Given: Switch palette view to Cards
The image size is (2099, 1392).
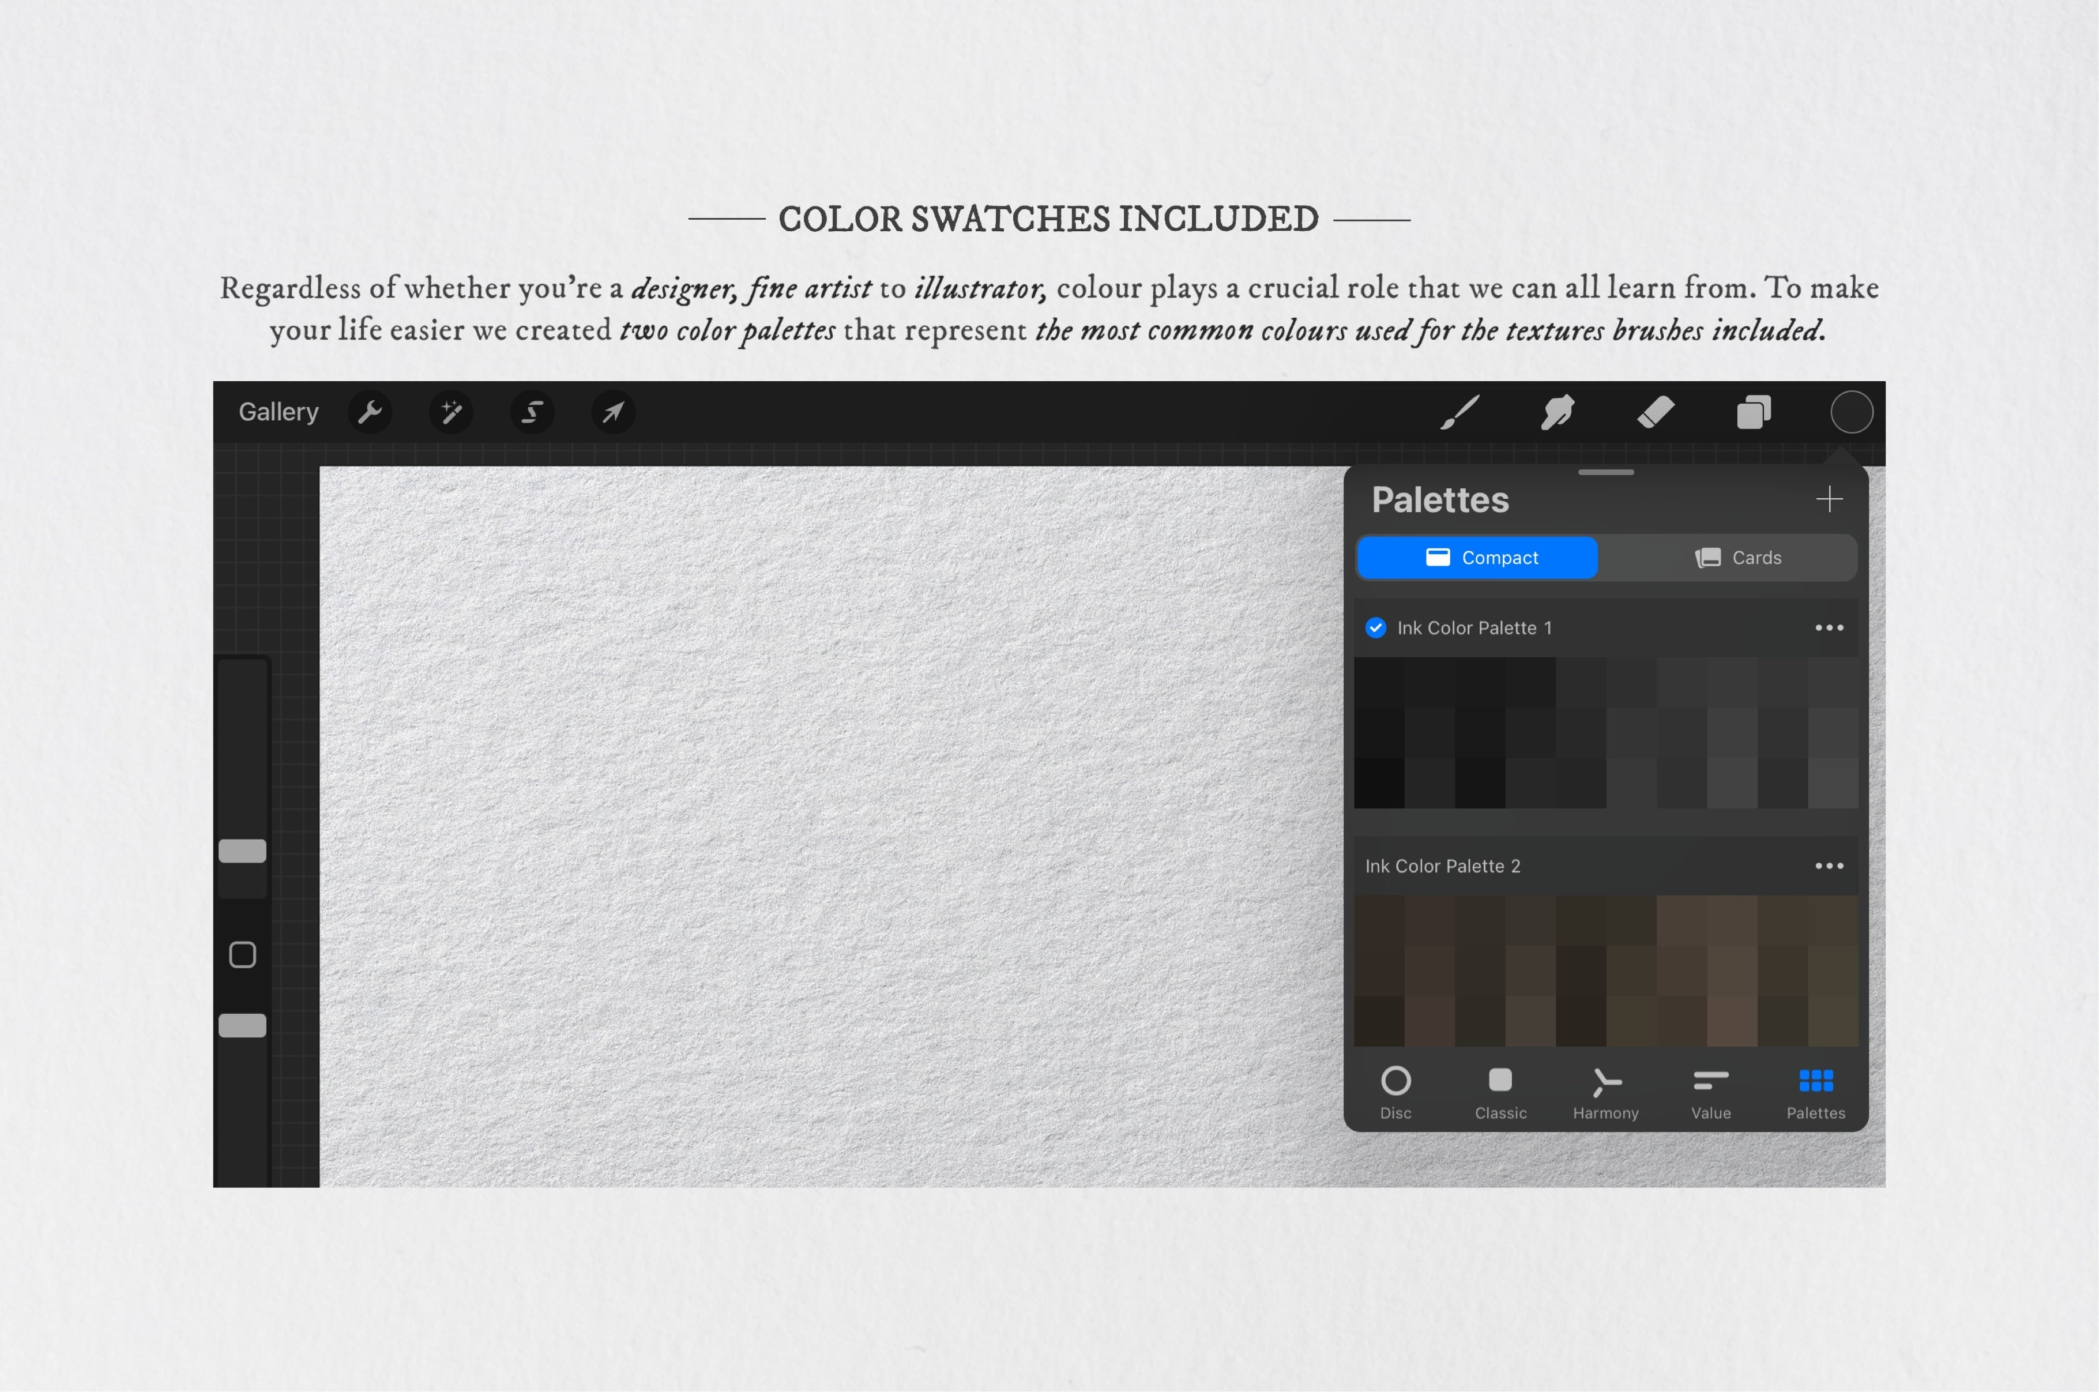Looking at the screenshot, I should (1738, 558).
